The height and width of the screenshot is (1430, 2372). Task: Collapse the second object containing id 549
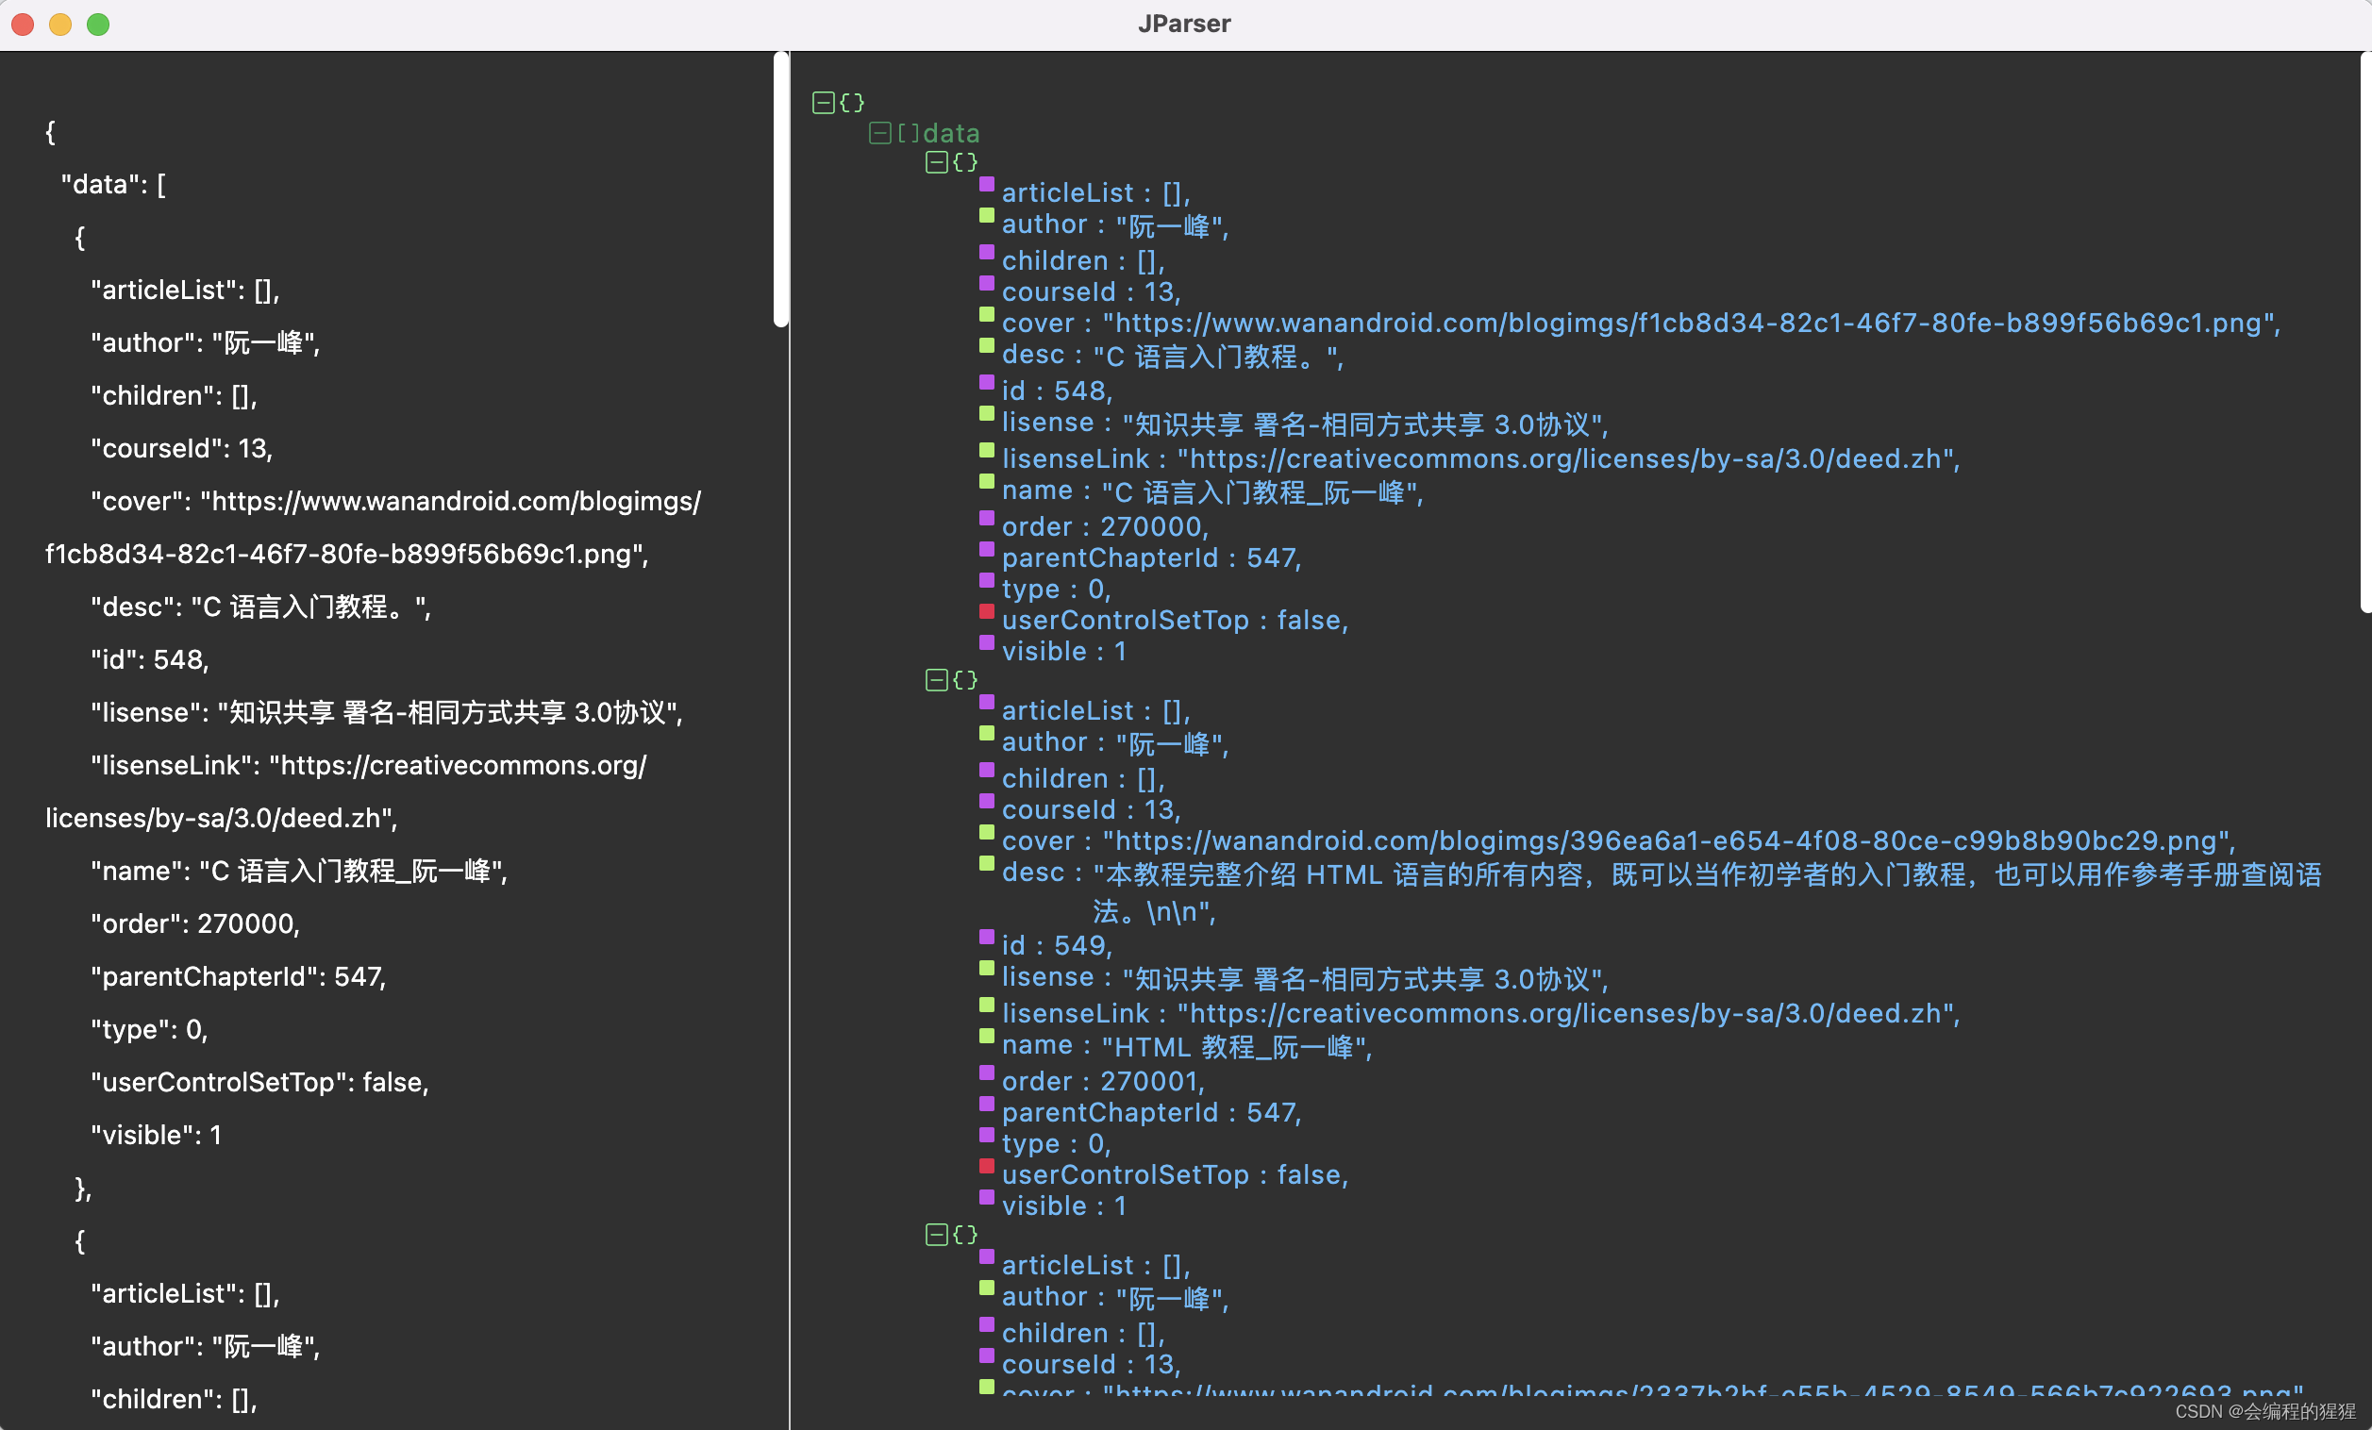(x=936, y=680)
